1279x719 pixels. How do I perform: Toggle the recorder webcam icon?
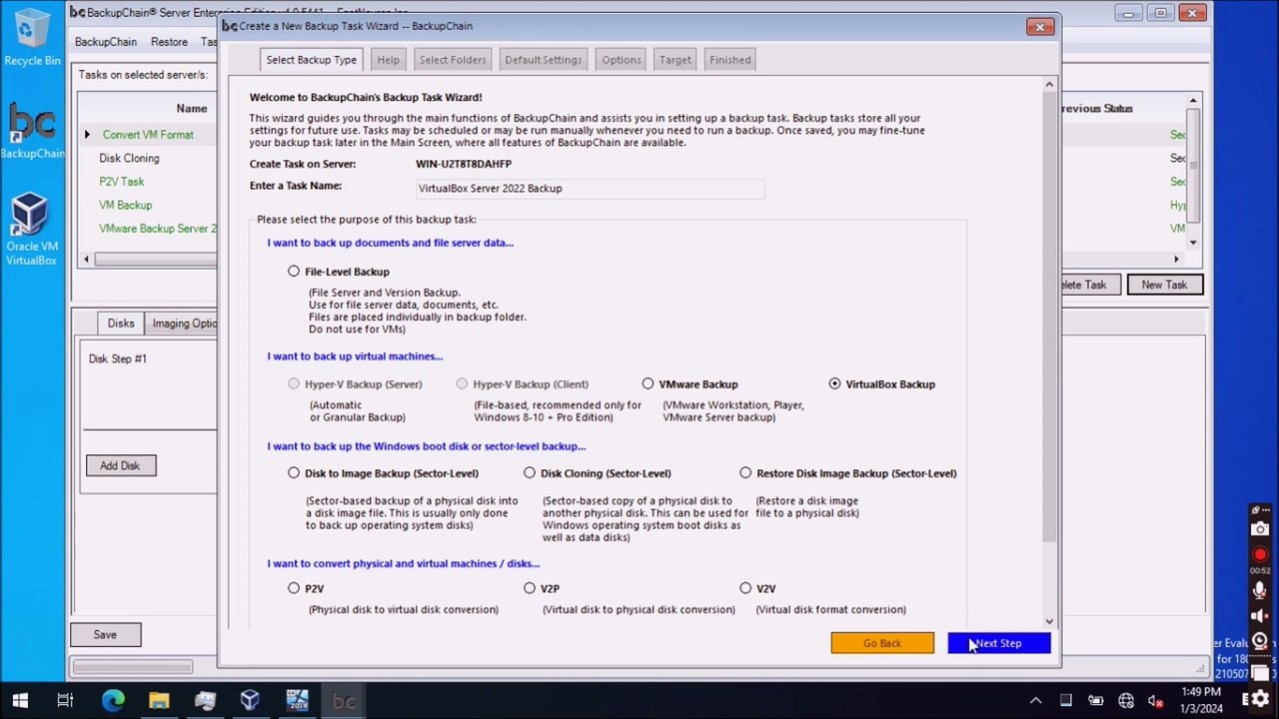1260,641
